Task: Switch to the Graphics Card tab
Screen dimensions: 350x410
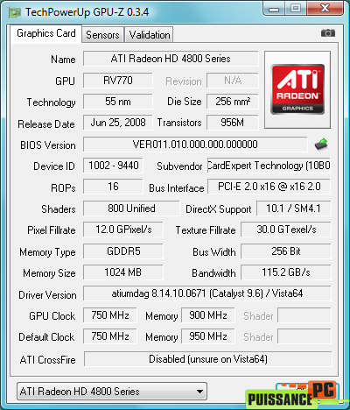Action: (46, 33)
